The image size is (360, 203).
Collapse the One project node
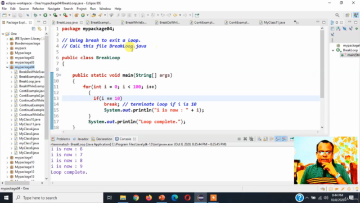(3, 34)
